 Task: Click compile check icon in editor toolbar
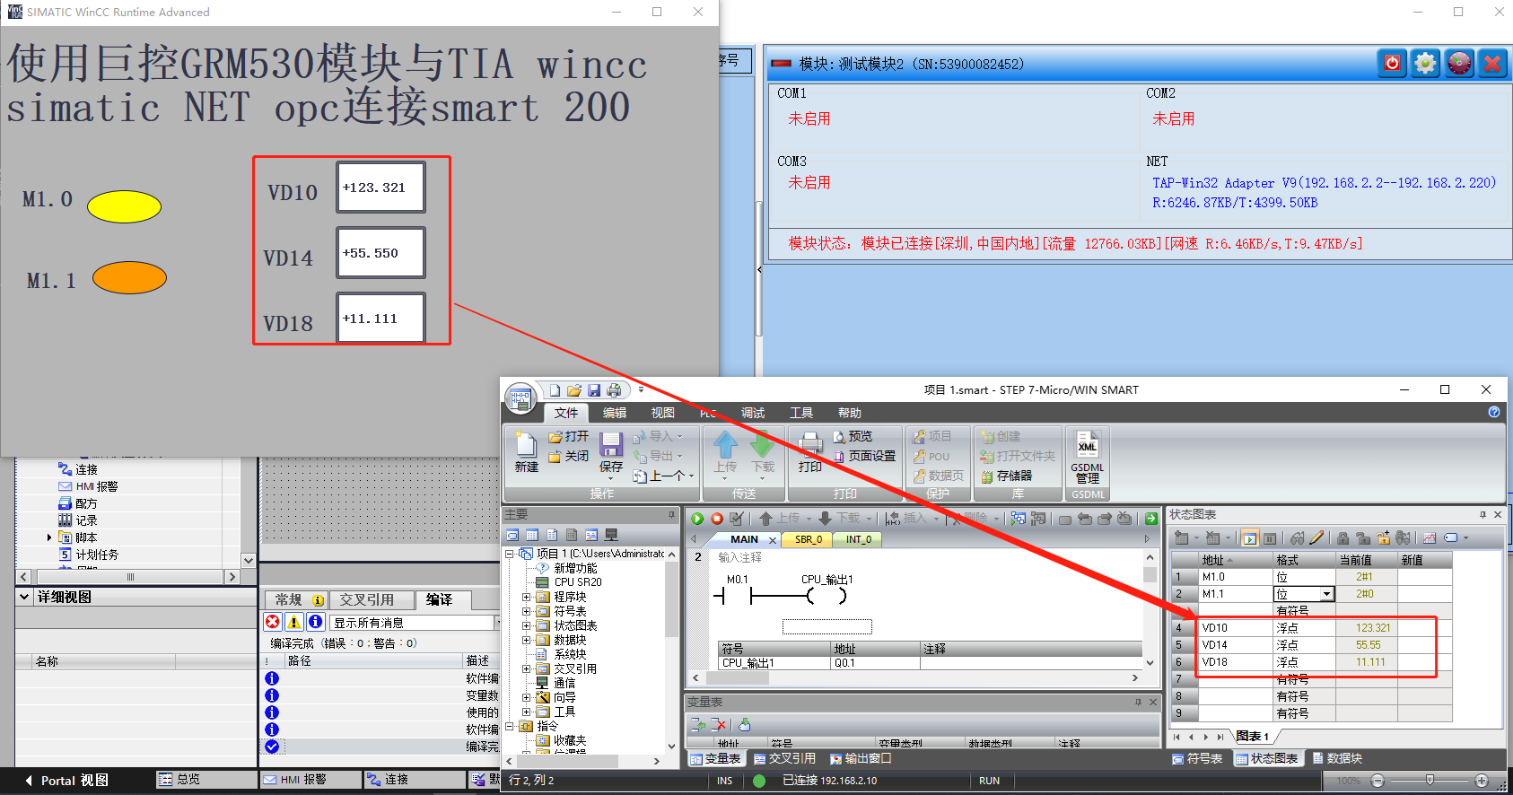(x=737, y=519)
